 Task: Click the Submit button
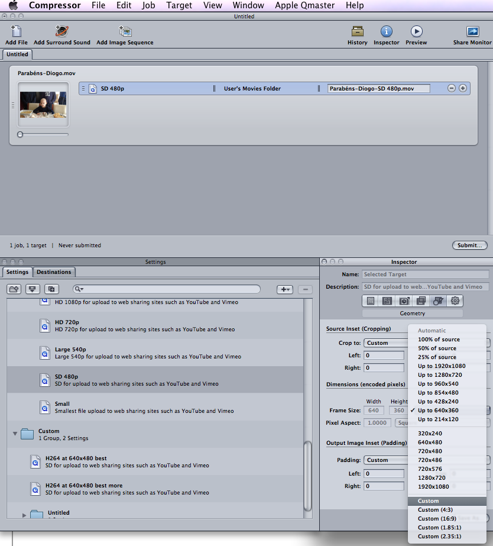coord(469,245)
